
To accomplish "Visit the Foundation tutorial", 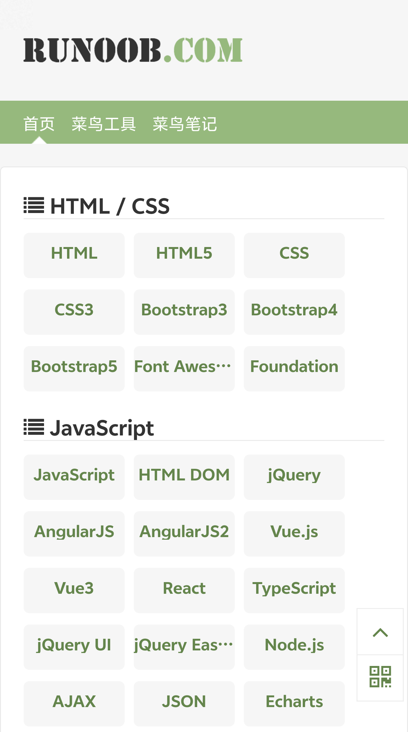I will tap(294, 368).
